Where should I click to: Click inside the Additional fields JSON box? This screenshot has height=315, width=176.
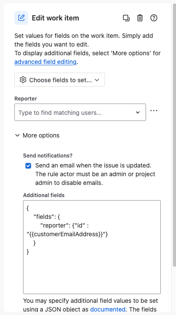[92, 247]
